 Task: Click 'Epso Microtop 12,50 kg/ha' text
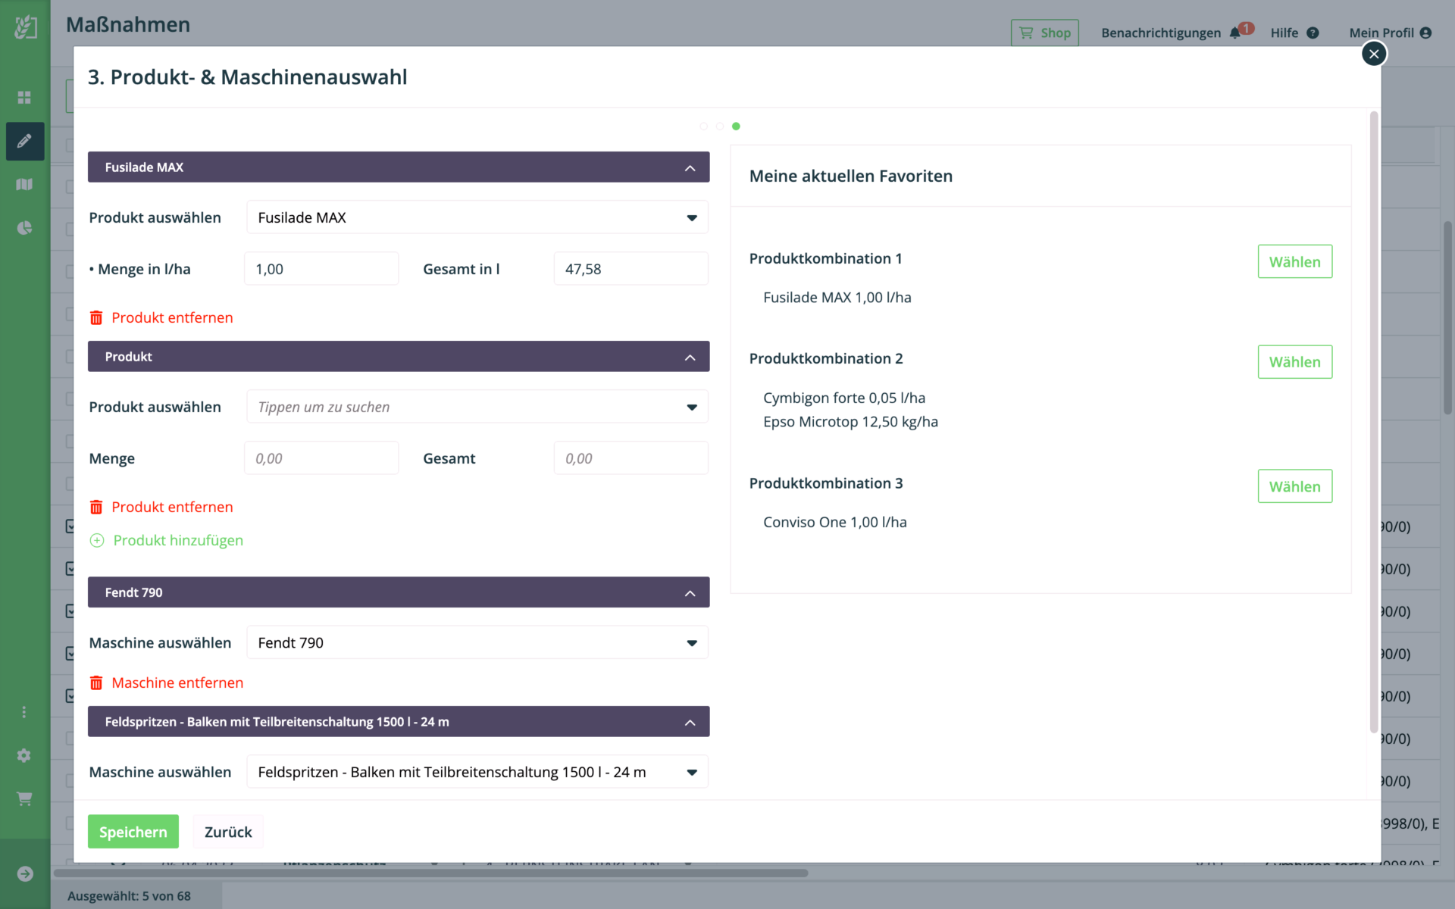pos(851,422)
